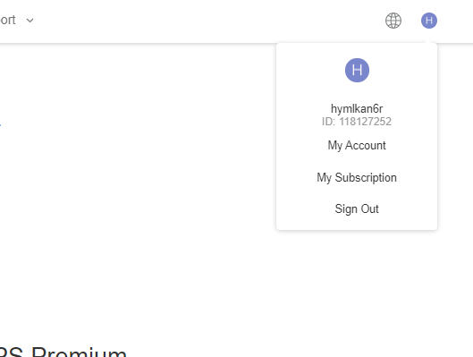The height and width of the screenshot is (357, 473).
Task: Click the word 'Account' in My Account entry
Action: pyautogui.click(x=366, y=146)
